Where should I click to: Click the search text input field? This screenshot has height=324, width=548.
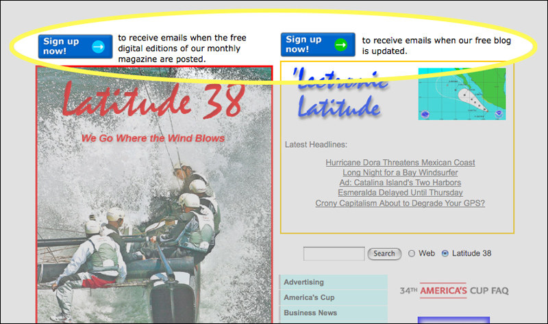[334, 254]
